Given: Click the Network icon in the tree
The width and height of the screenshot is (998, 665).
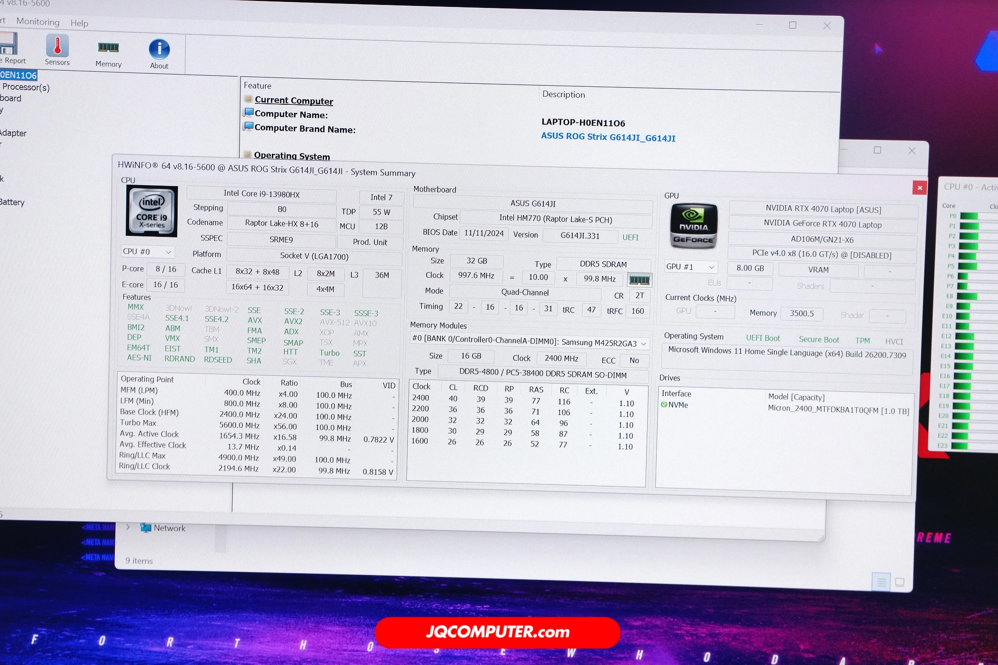Looking at the screenshot, I should [146, 527].
